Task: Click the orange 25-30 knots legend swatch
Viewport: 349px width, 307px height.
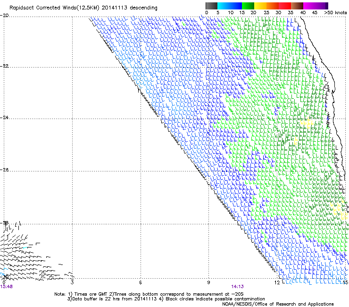Action: point(273,6)
